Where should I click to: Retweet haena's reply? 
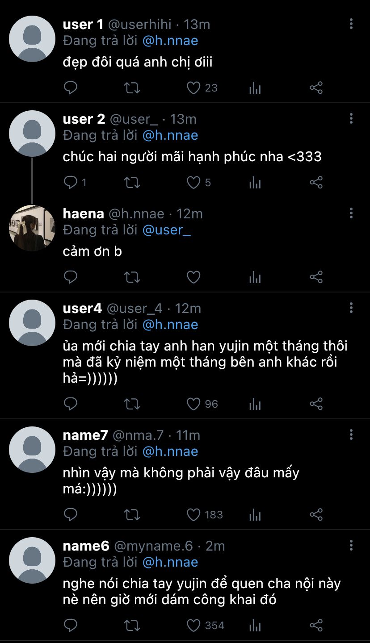pos(132,277)
